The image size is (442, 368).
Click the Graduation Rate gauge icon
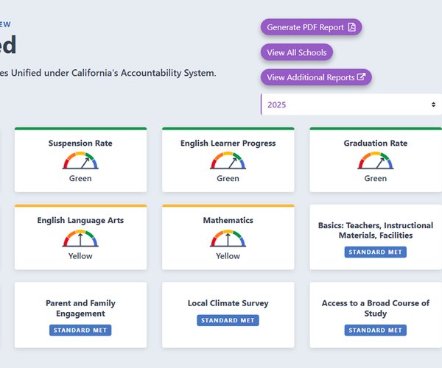(x=376, y=160)
